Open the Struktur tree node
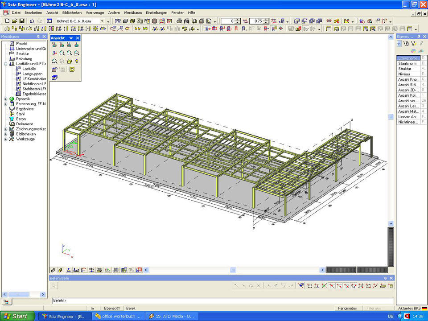This screenshot has height=321, width=428. (x=22, y=53)
